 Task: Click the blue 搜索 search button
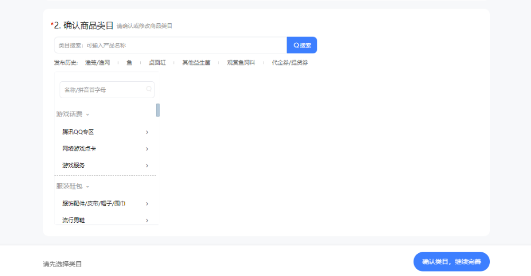(x=302, y=45)
